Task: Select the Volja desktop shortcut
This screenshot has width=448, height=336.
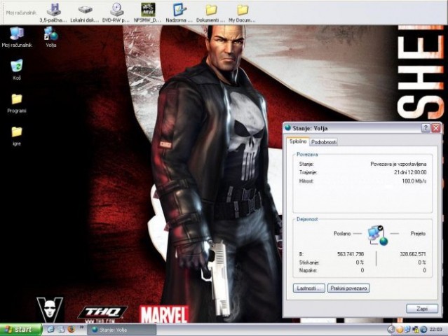Action: coord(51,37)
